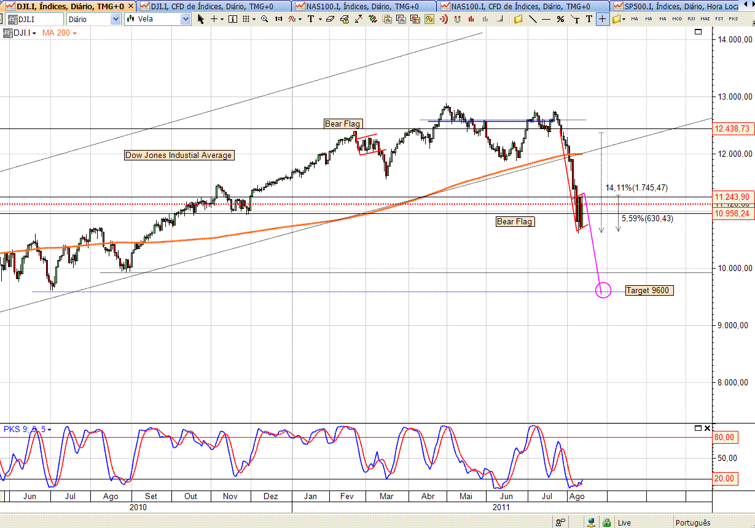This screenshot has width=755, height=528.
Task: Select the Target 9600 text label
Action: (x=649, y=290)
